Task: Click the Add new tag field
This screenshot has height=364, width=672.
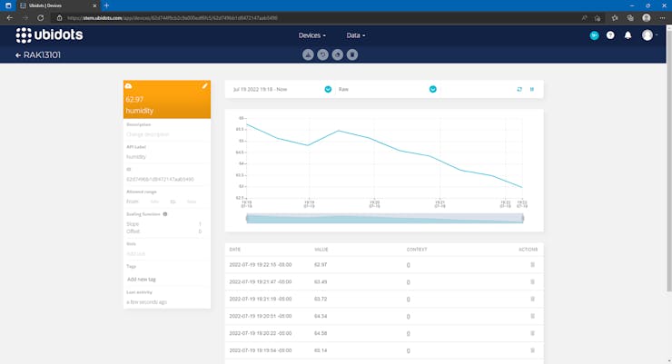Action: (x=142, y=280)
